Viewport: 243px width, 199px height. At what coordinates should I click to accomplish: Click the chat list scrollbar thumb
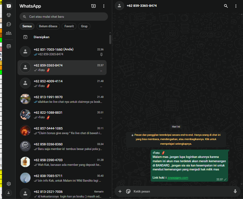[110, 39]
